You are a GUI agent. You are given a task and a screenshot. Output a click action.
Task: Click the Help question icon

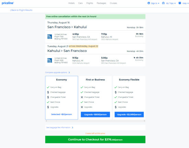(180, 3)
